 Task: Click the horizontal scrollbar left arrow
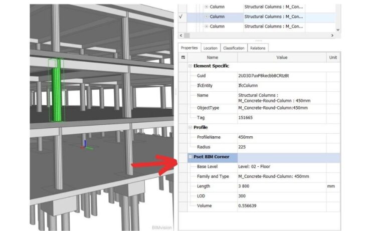181,36
